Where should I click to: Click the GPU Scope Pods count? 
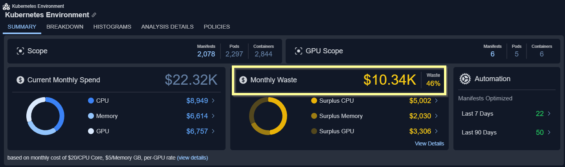coord(516,54)
